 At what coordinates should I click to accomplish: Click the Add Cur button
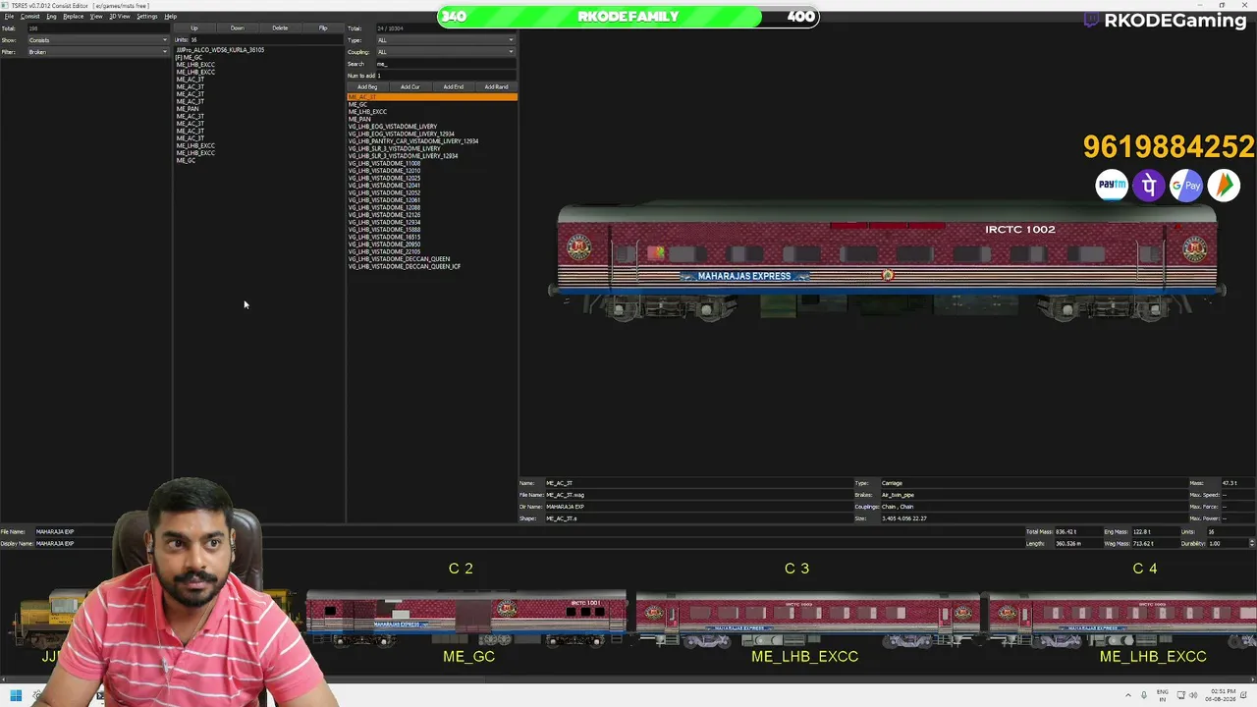(410, 87)
